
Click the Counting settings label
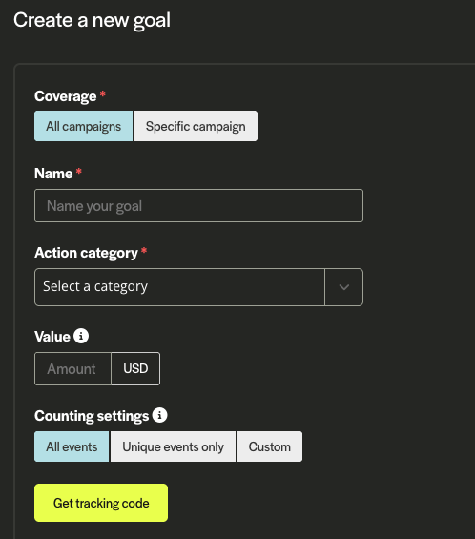92,416
